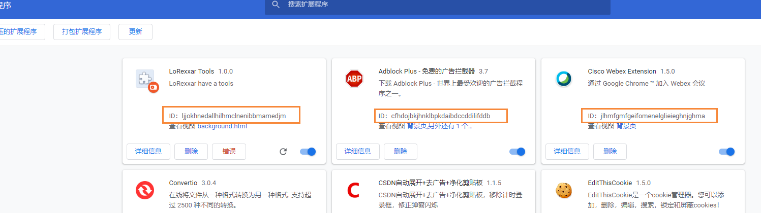
Task: Disable the LoRexxar Tools extension toggle
Action: click(308, 152)
